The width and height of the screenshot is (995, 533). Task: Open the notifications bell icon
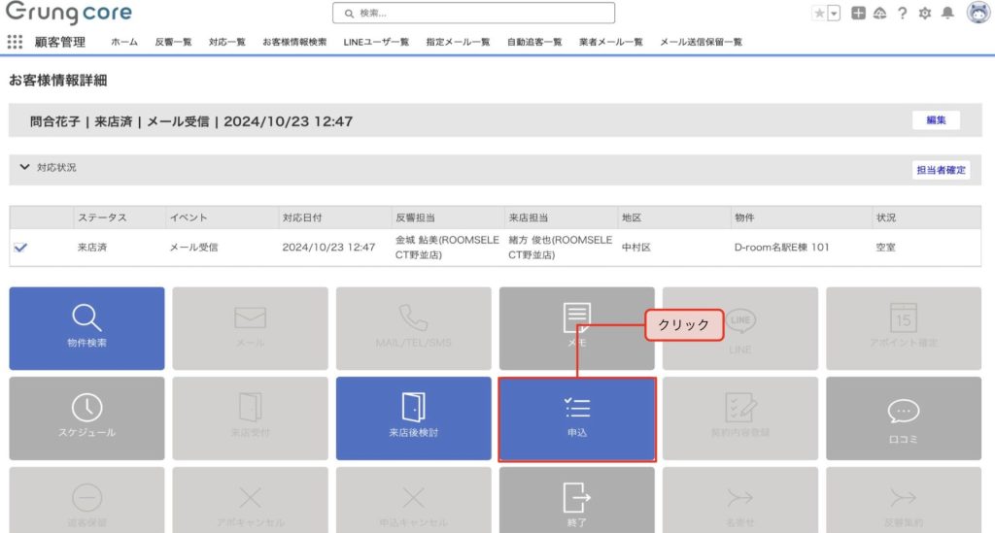click(947, 13)
